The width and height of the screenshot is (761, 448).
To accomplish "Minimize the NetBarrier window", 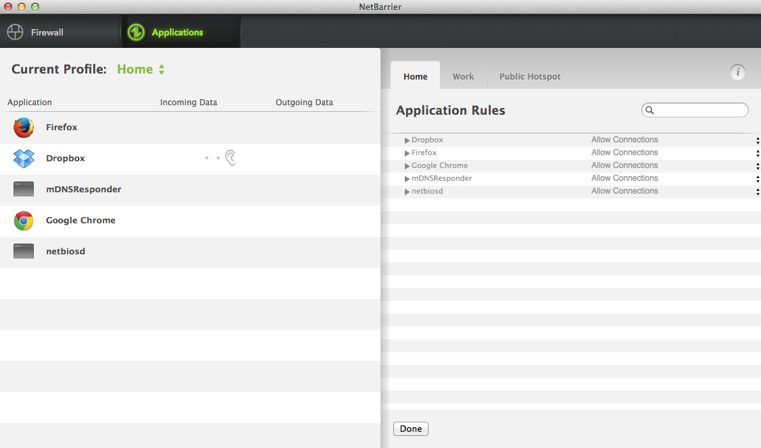I will click(22, 7).
